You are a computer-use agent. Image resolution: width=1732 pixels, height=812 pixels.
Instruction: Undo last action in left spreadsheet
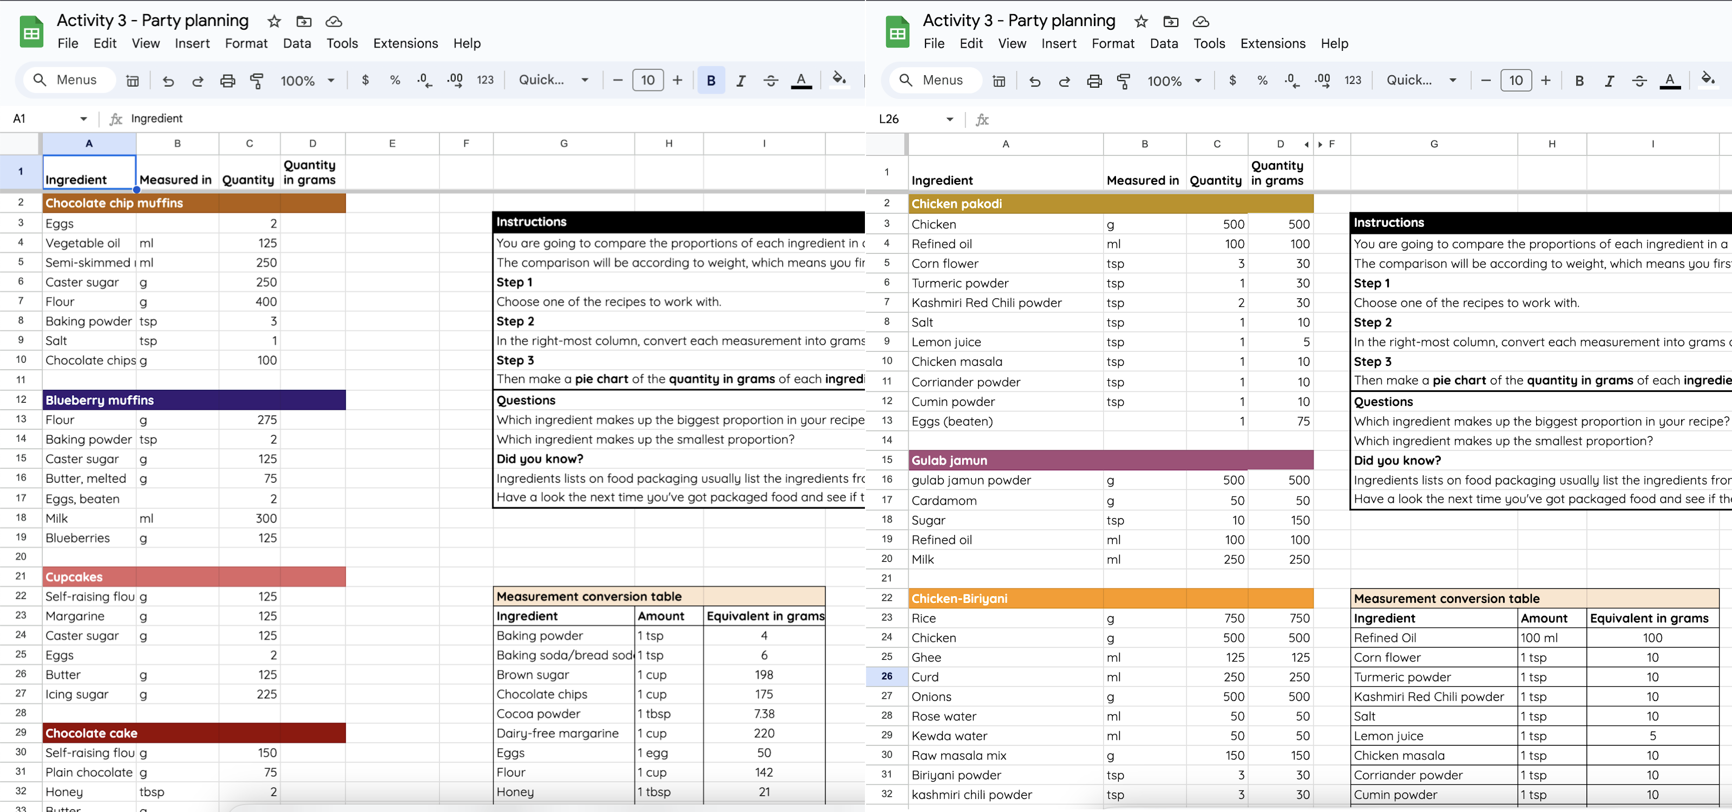pyautogui.click(x=168, y=81)
